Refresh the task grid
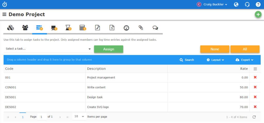 click(254, 117)
